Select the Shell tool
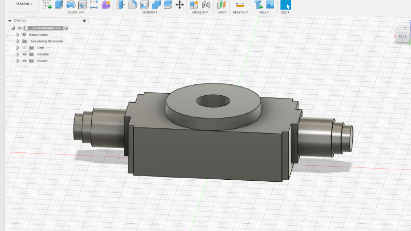This screenshot has width=411, height=231. 144,5
